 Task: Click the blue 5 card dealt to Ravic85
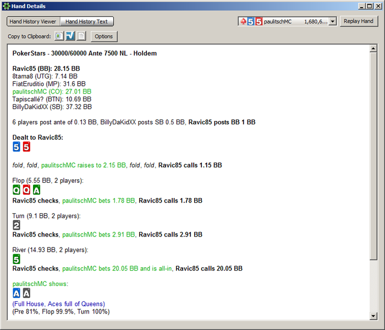16,147
